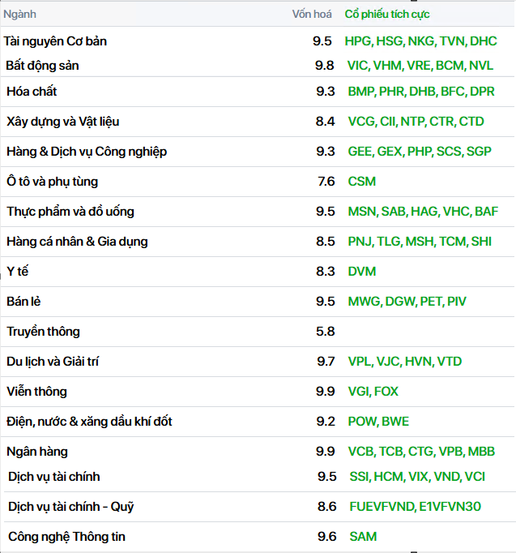Image resolution: width=516 pixels, height=553 pixels.
Task: Click the PNJ stock ticker
Action: [360, 242]
